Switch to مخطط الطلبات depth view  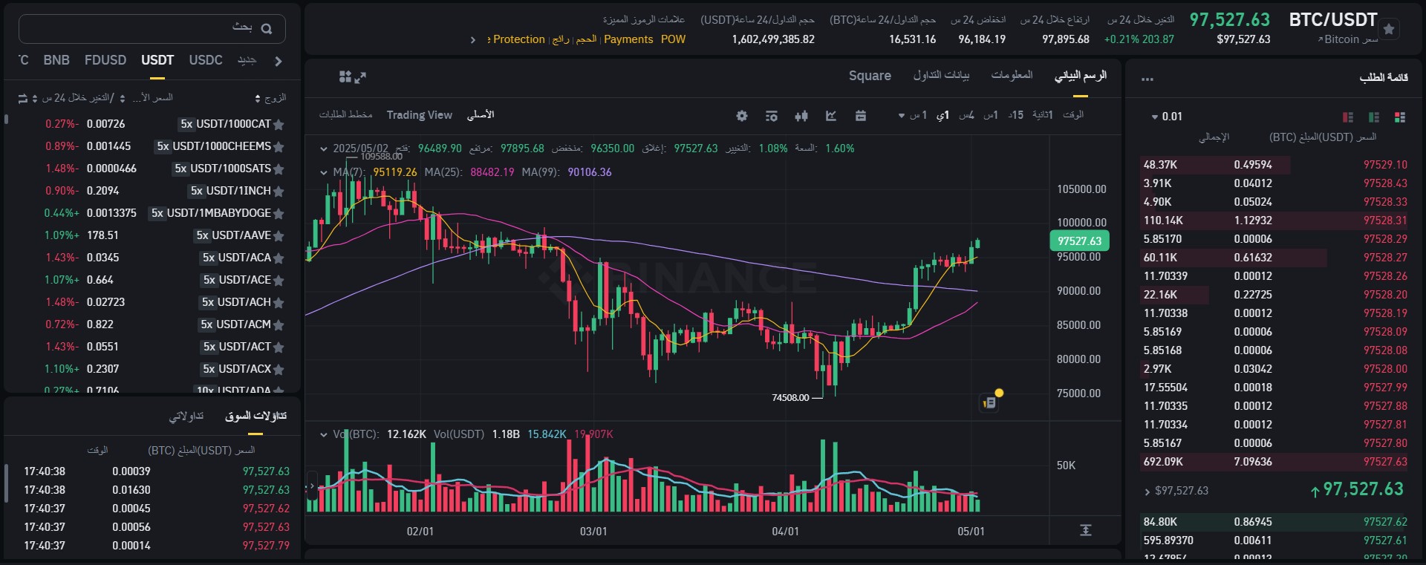345,115
